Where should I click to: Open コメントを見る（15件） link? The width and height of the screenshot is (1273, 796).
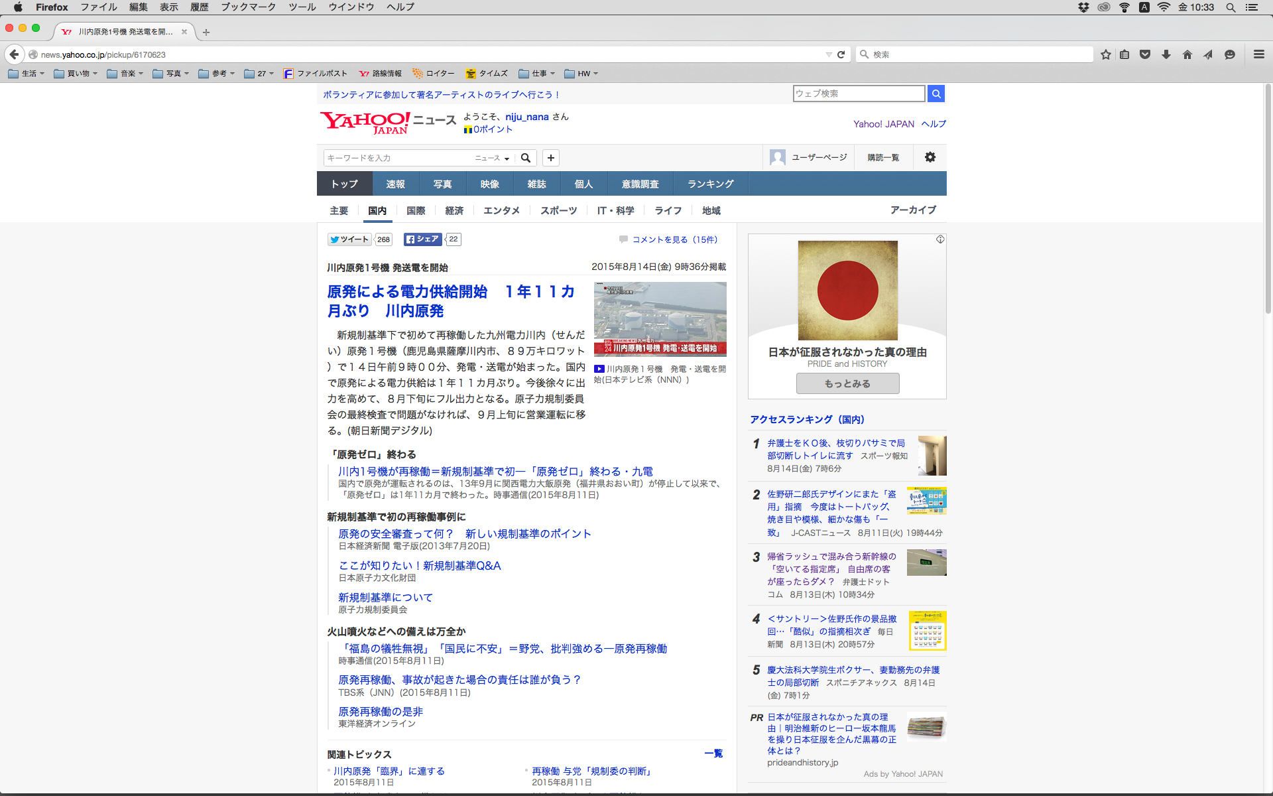click(x=674, y=239)
